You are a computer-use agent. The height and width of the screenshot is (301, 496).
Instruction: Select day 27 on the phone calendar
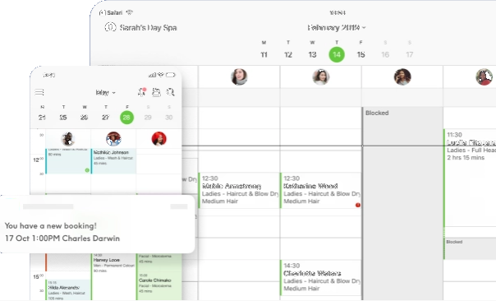coord(105,118)
